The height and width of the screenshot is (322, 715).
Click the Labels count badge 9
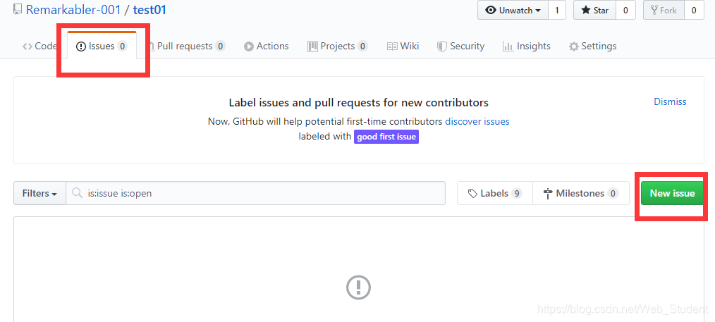pyautogui.click(x=517, y=194)
